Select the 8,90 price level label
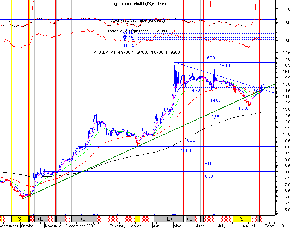 pos(209,164)
